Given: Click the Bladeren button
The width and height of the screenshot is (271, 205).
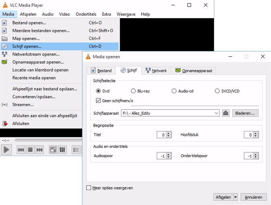Looking at the screenshot, I should coord(245,113).
